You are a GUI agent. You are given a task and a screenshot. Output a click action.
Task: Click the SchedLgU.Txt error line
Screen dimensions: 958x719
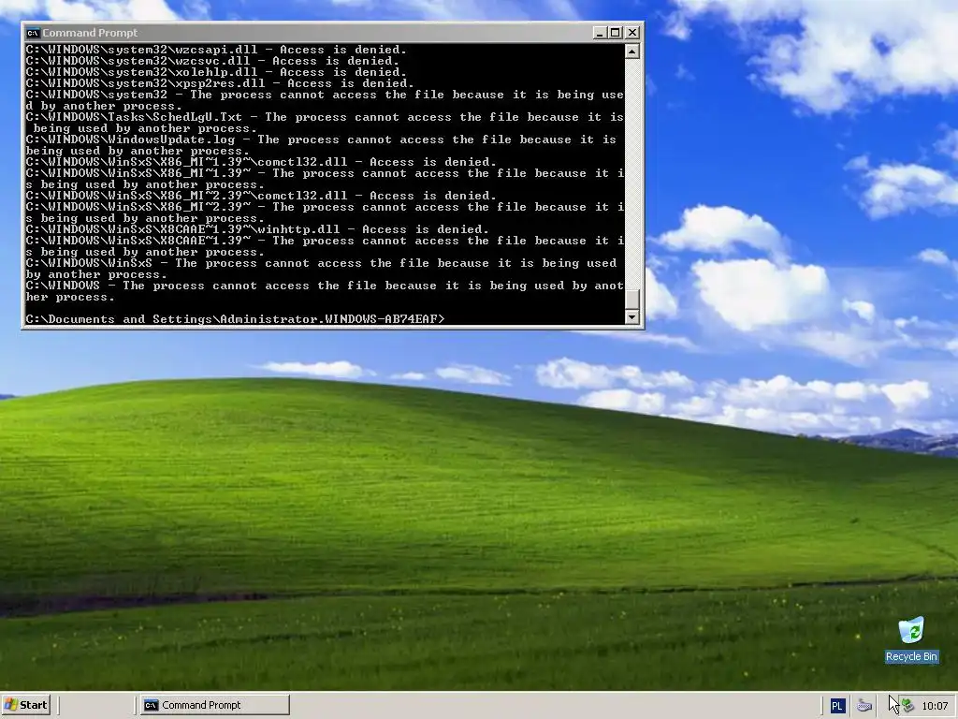click(x=325, y=123)
